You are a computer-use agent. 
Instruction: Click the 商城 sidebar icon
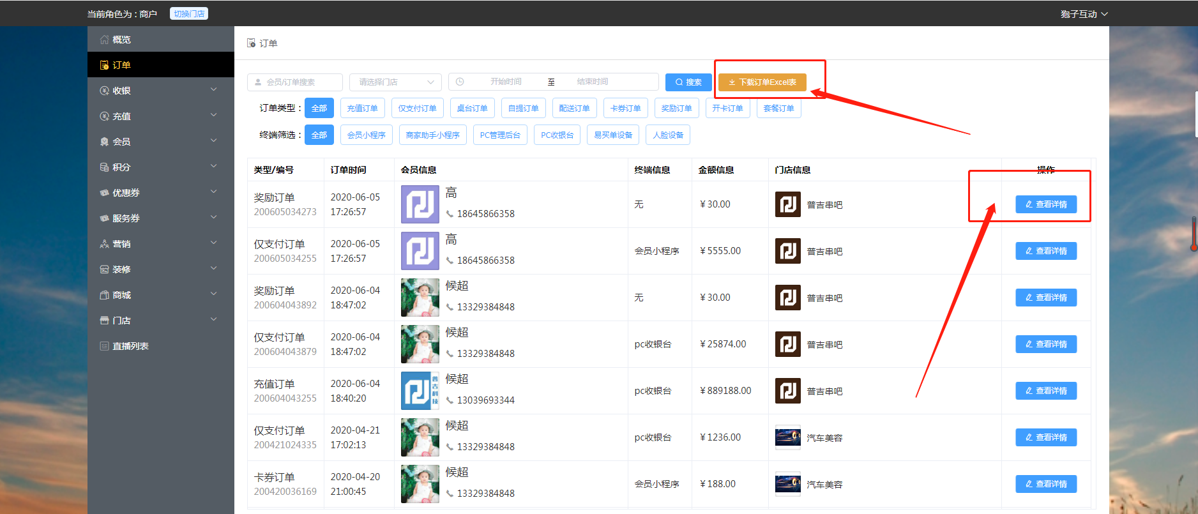click(x=104, y=295)
